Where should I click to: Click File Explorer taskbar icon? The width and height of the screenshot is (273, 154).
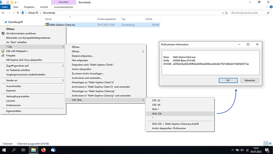pos(34,150)
